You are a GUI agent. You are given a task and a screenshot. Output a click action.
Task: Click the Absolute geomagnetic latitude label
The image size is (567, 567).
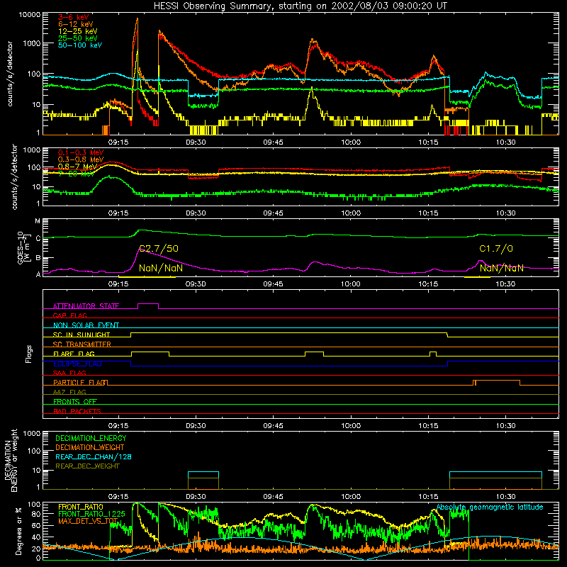coord(490,507)
